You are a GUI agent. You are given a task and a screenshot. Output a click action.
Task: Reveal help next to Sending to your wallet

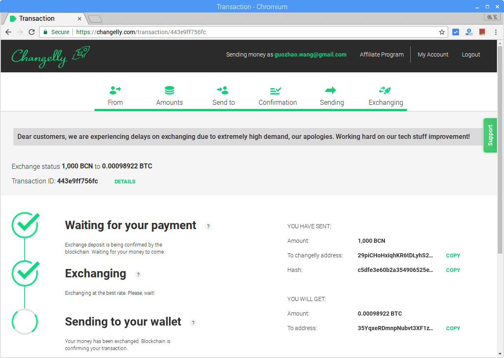(193, 323)
